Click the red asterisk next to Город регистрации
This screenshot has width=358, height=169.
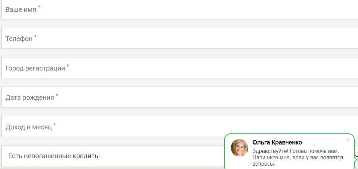68,66
